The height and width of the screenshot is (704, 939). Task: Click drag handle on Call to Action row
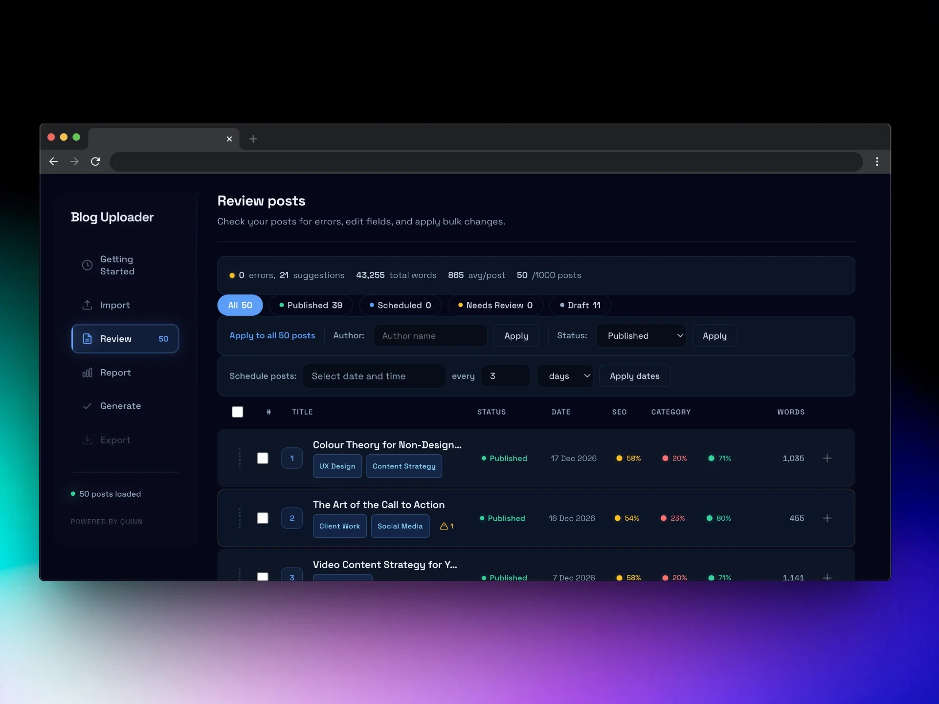tap(240, 518)
